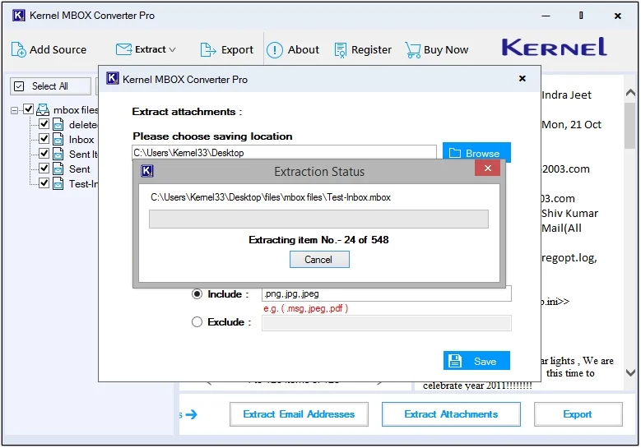641x448 pixels.
Task: Collapse the mbox files tree node
Action: (14, 110)
